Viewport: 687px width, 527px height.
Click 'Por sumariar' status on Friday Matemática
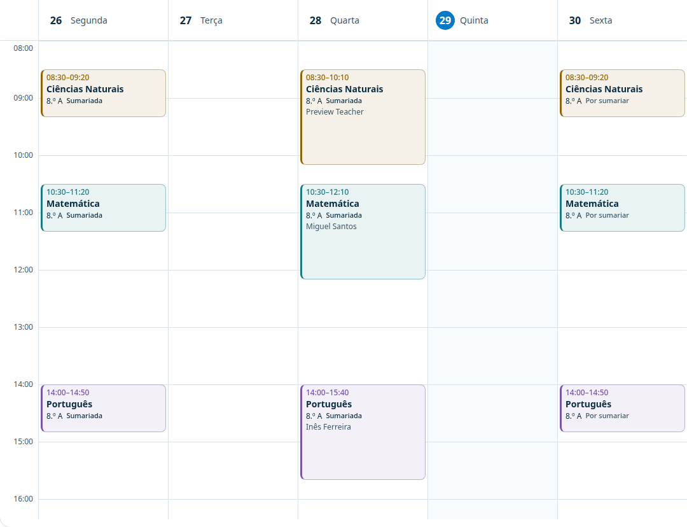pyautogui.click(x=607, y=215)
